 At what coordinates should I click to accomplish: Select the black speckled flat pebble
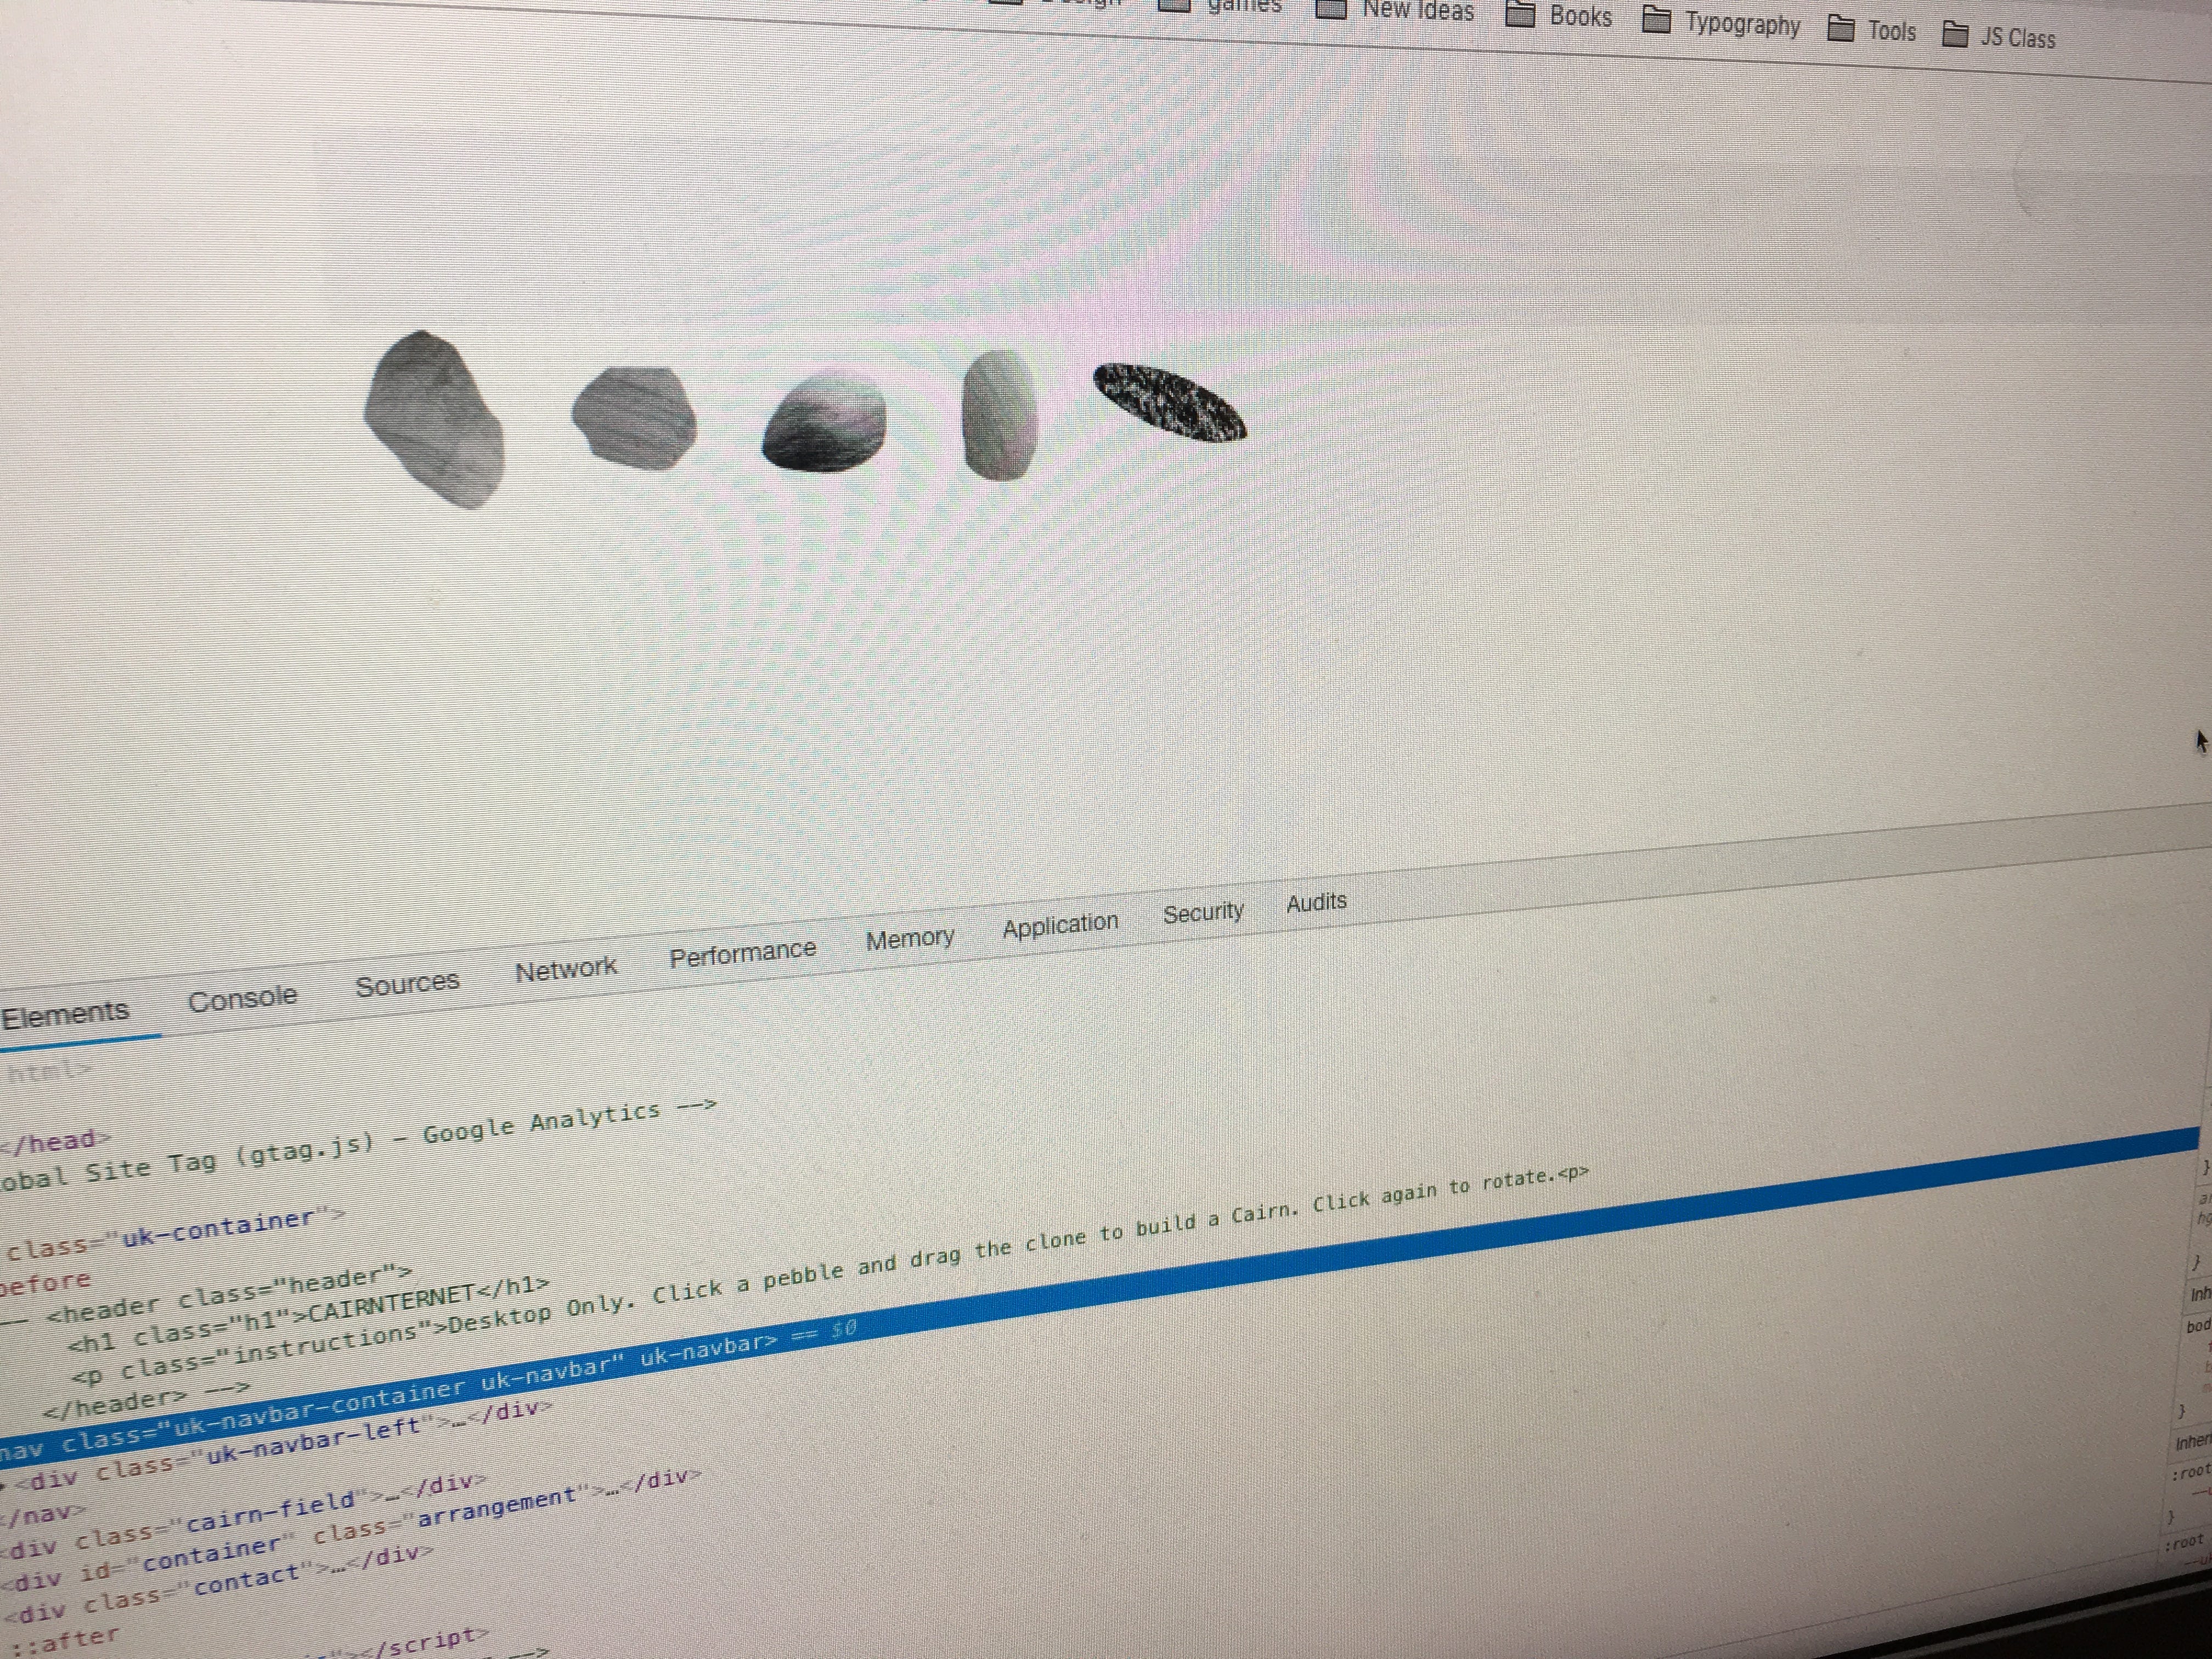click(x=1169, y=401)
